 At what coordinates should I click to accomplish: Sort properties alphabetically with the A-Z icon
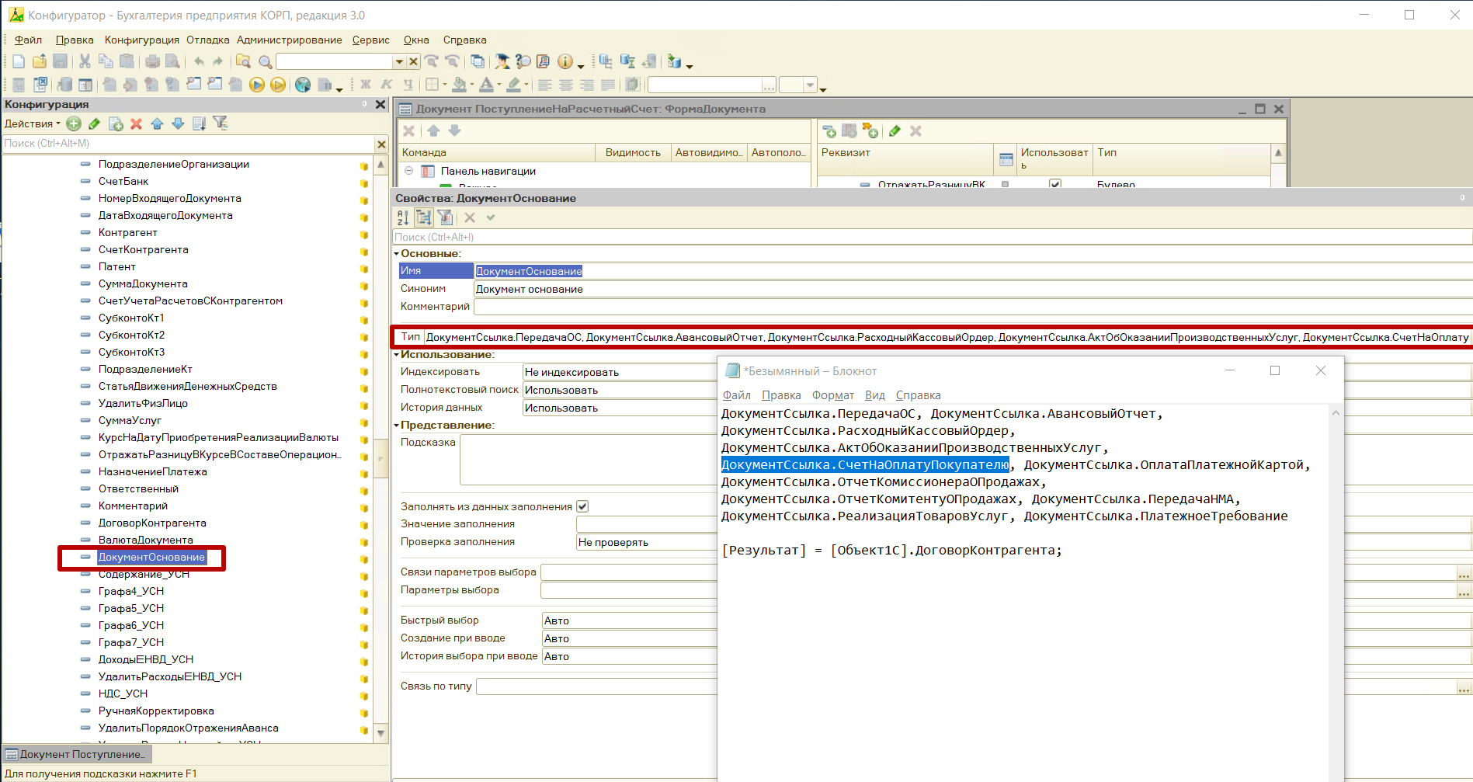point(403,217)
